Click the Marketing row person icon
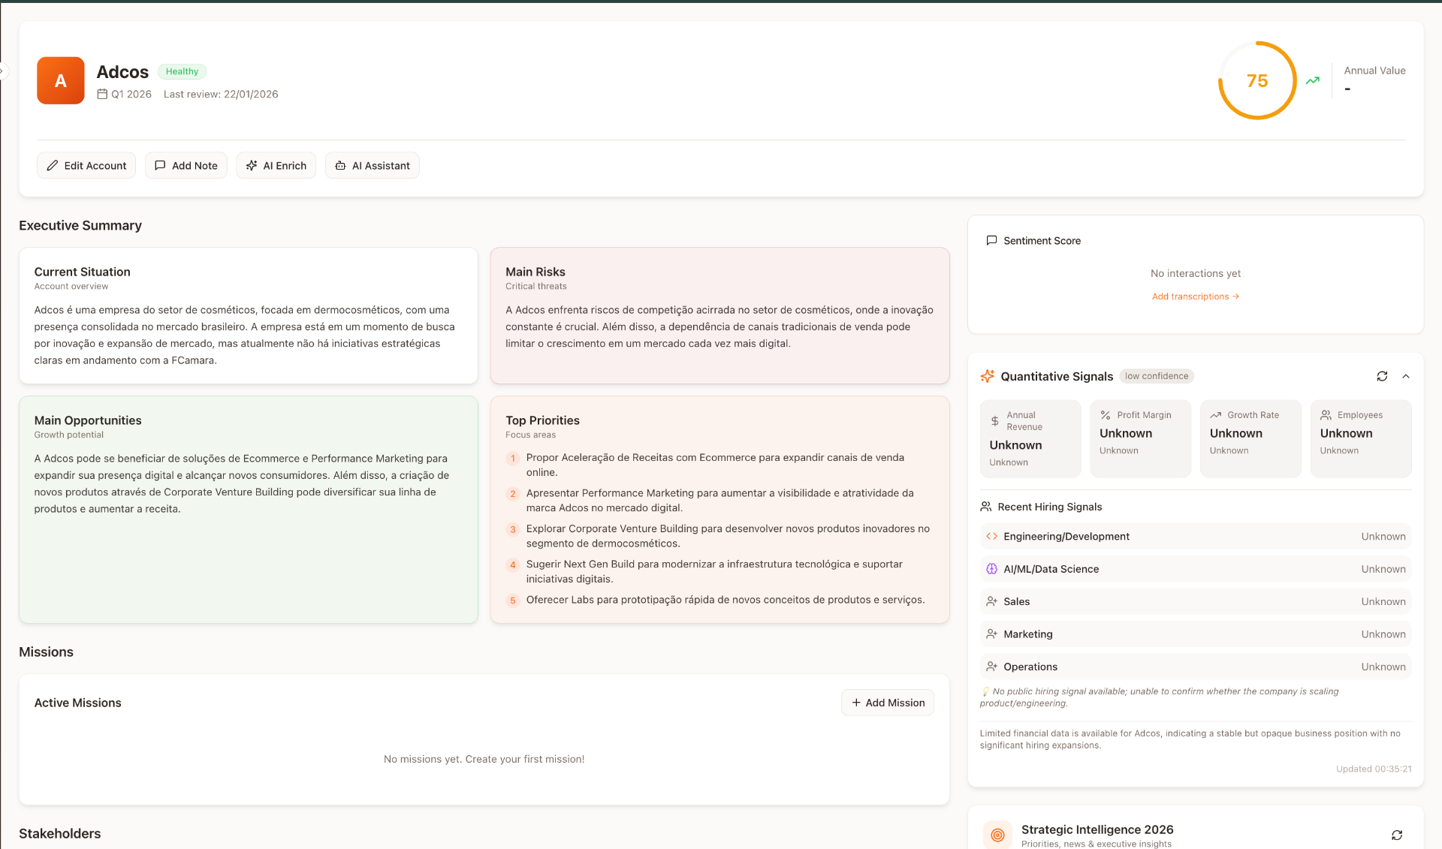Screen dimensions: 1442x849 click(x=991, y=634)
